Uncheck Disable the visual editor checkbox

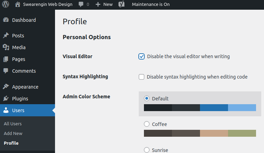coord(142,56)
